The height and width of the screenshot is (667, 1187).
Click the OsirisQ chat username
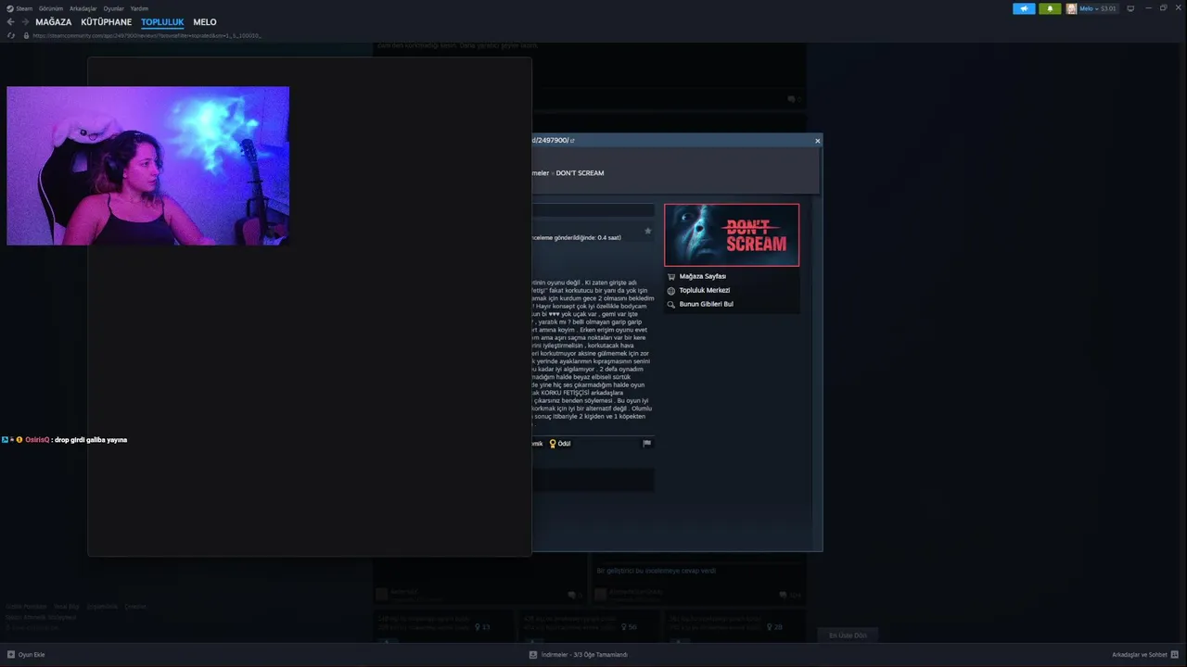click(37, 440)
